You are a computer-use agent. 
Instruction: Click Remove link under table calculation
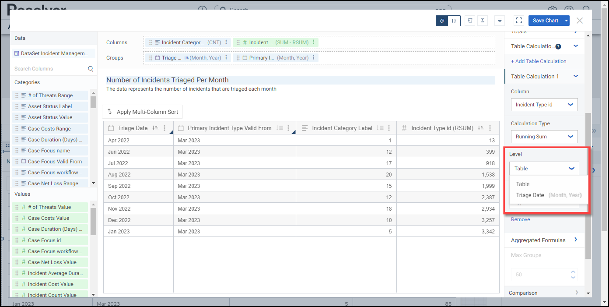point(520,219)
